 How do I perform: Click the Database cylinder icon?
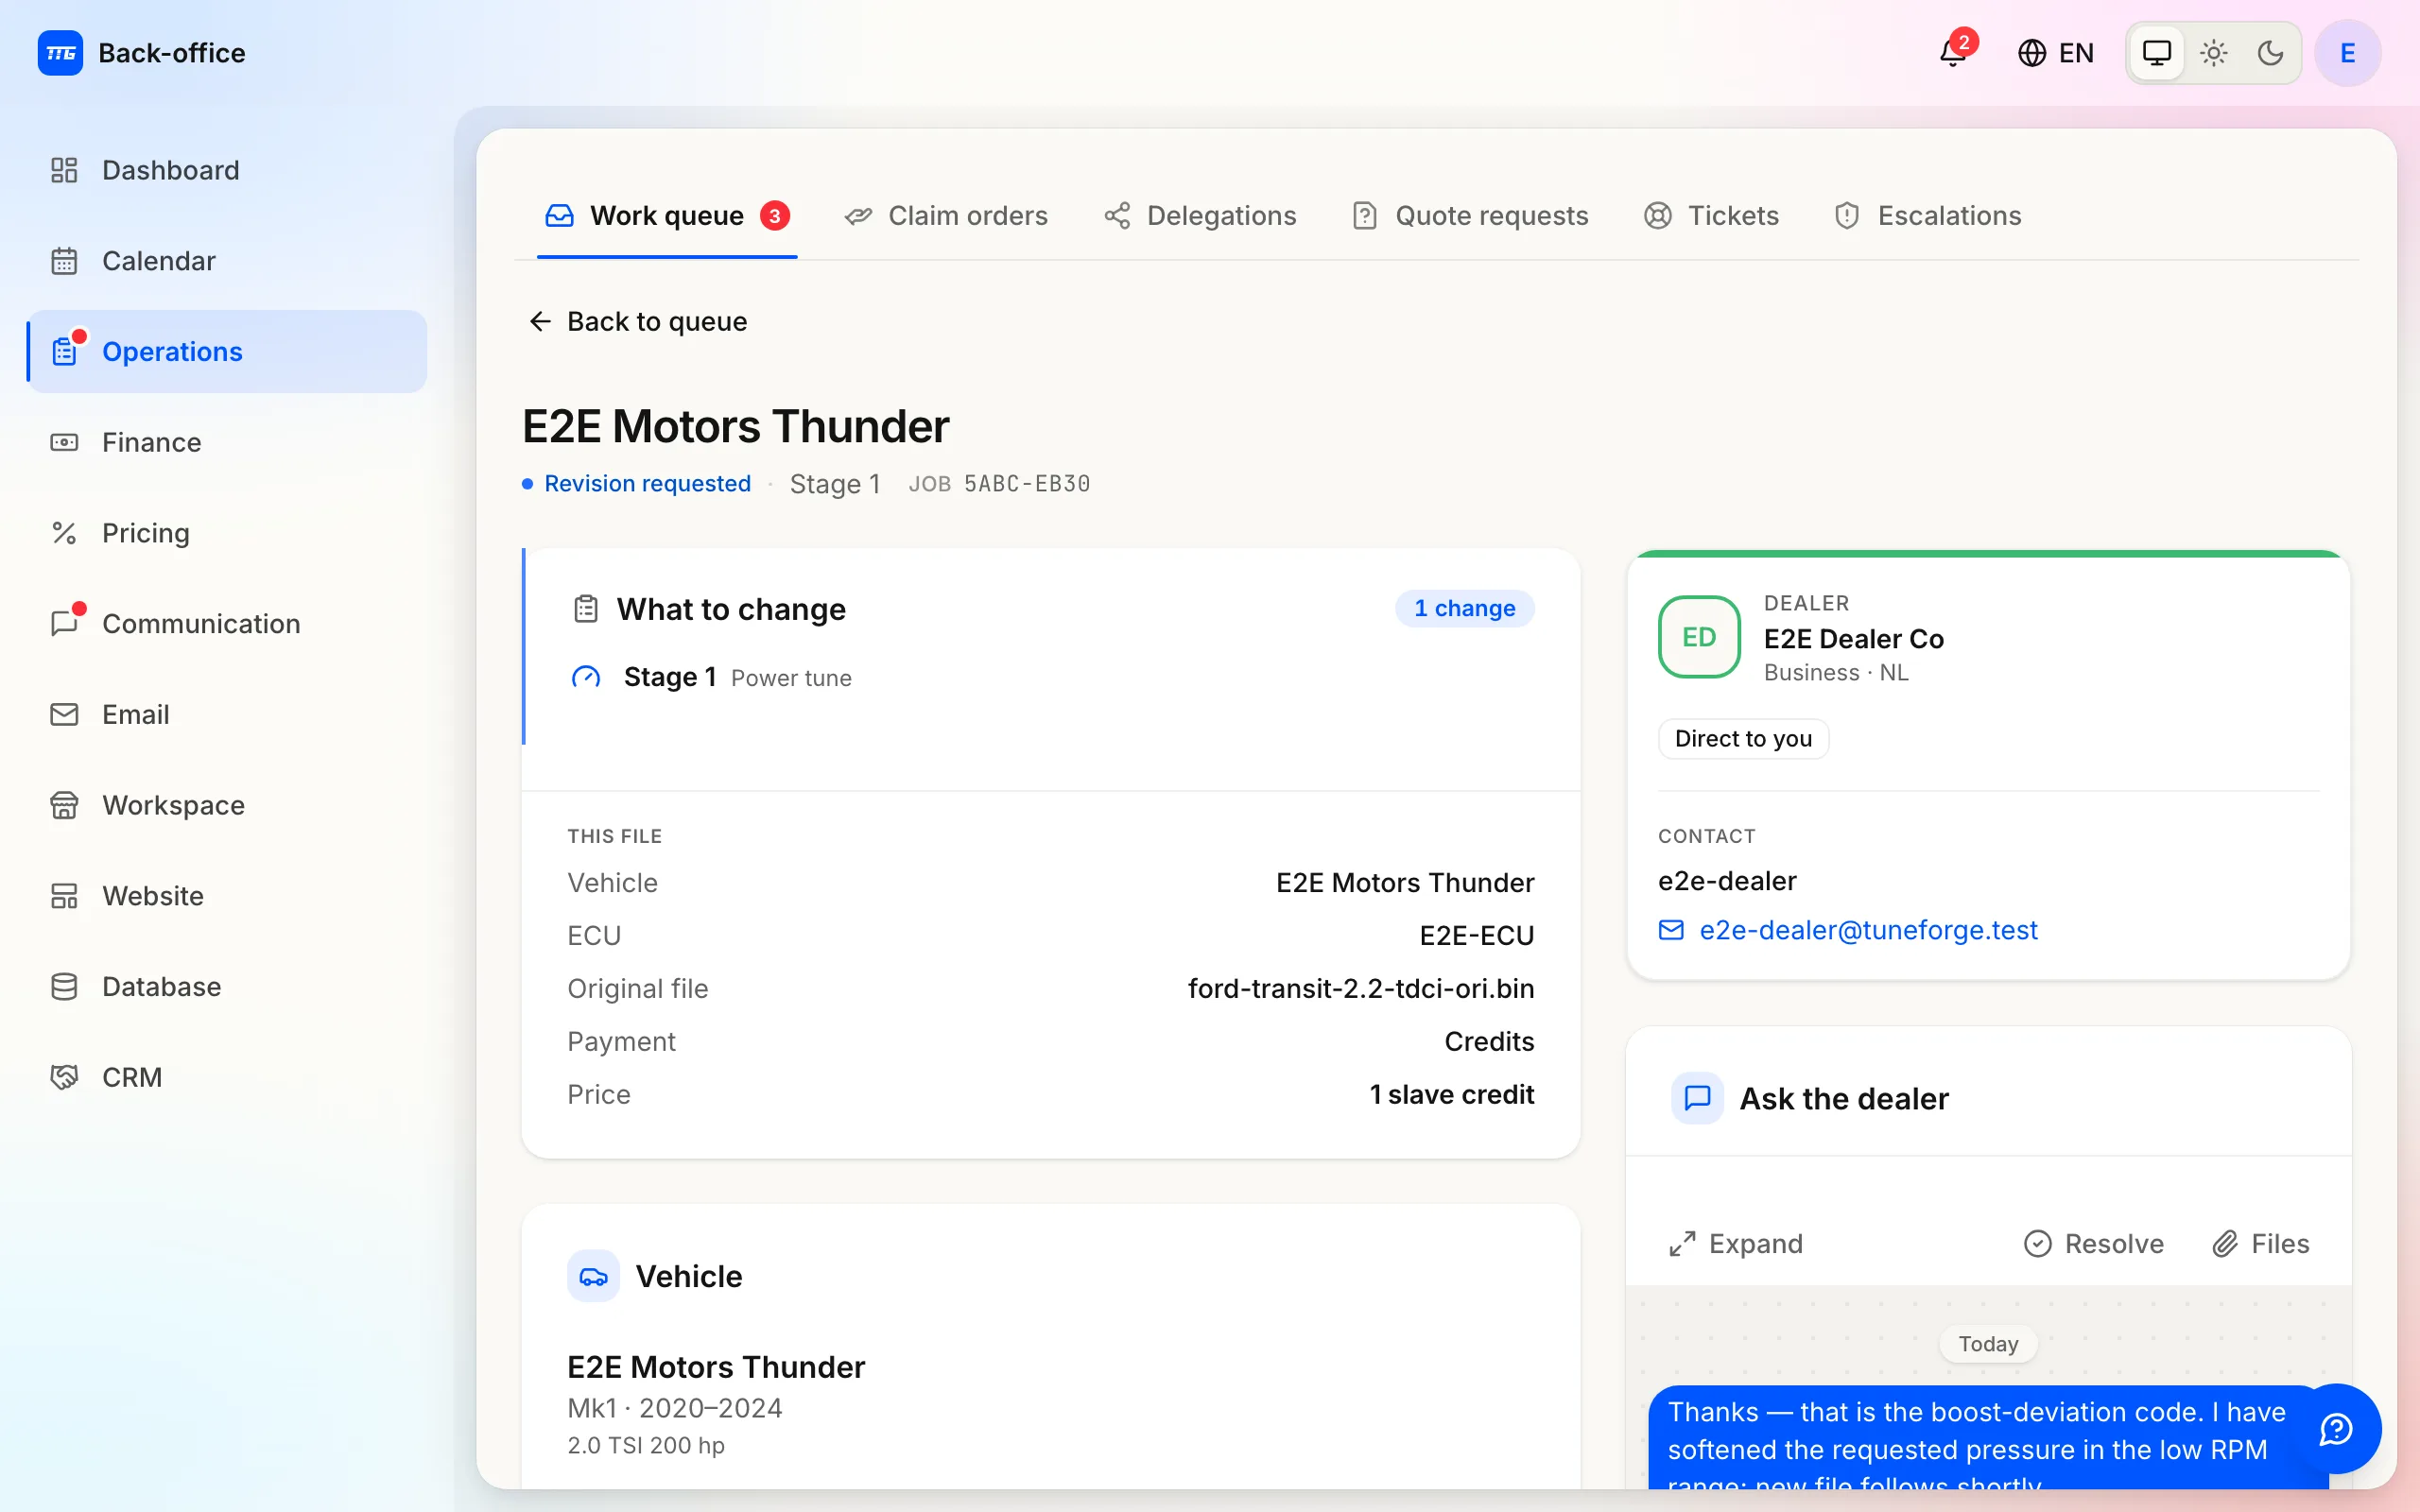[x=64, y=987]
